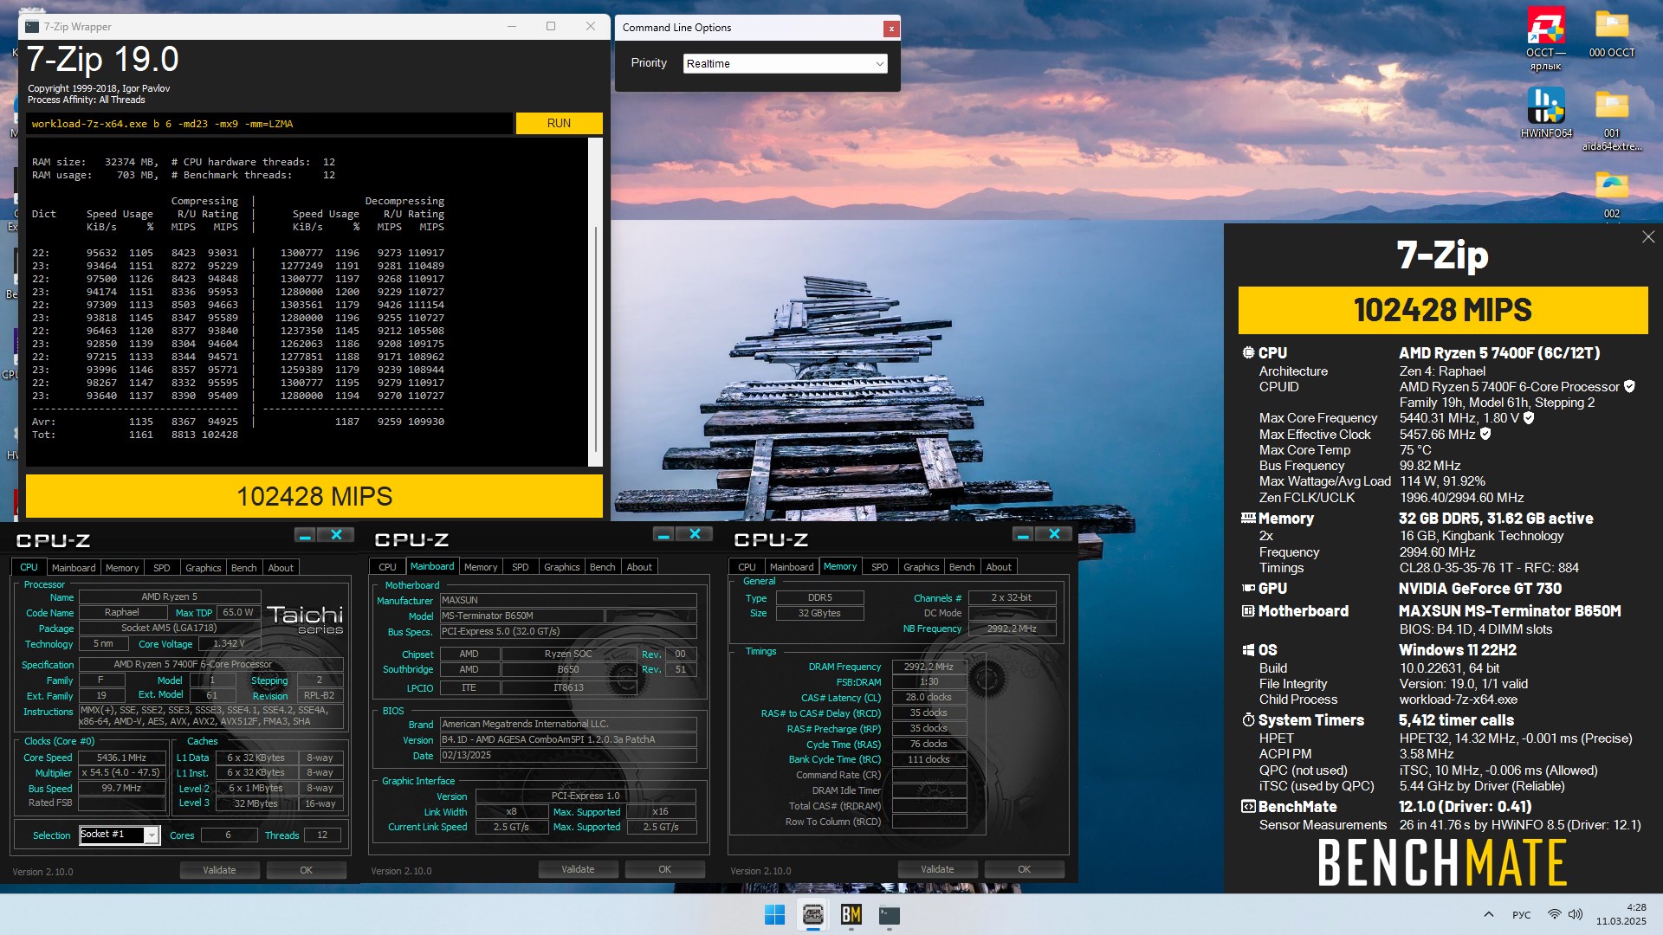Close the first CPU-Z window
1663x935 pixels.
336,535
